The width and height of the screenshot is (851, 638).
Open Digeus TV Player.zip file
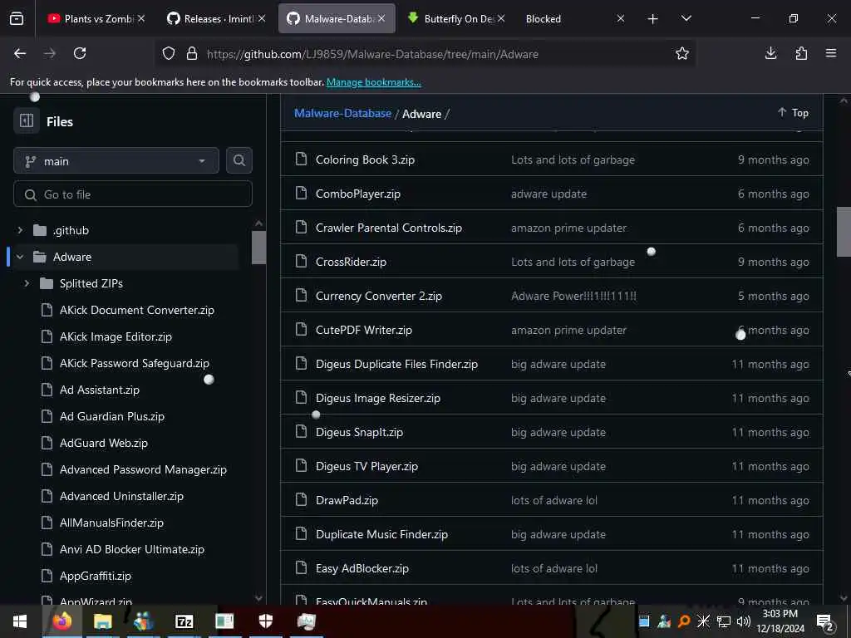click(366, 466)
